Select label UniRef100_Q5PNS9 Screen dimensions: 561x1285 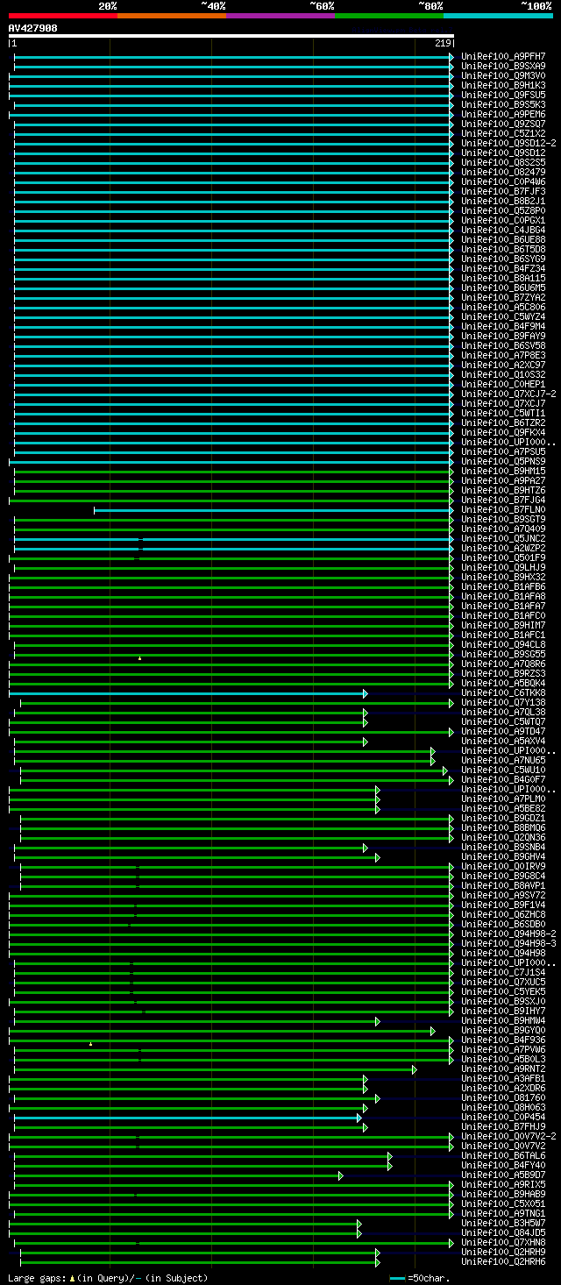tap(503, 461)
